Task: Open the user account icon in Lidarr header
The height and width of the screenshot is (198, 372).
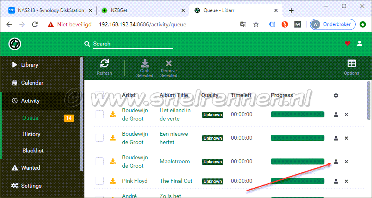Action: point(360,44)
